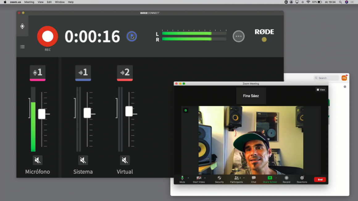Expand audio options arrow next to Mute
The height and width of the screenshot is (201, 358).
point(188,178)
